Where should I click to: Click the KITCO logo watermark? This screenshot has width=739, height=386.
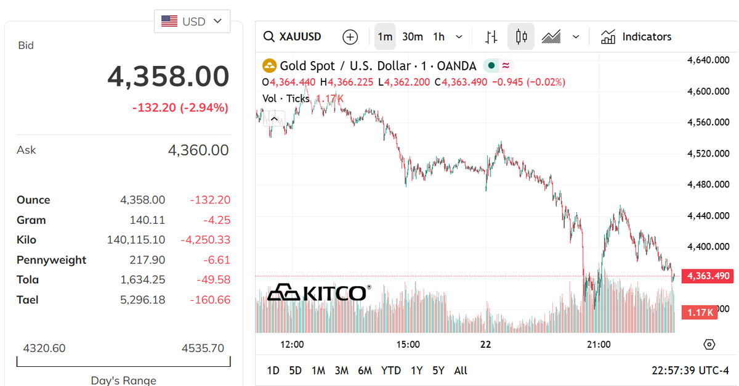[x=319, y=292]
